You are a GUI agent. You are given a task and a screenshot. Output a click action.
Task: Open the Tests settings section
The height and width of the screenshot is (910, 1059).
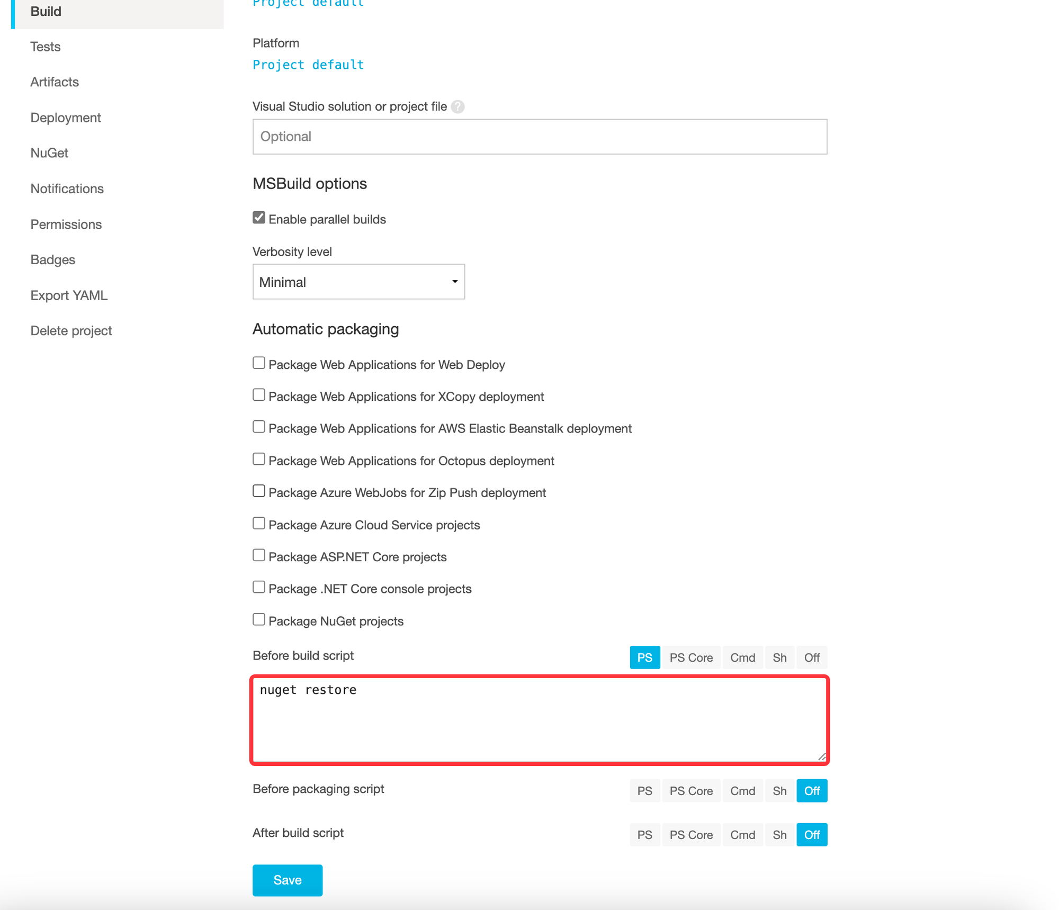46,47
